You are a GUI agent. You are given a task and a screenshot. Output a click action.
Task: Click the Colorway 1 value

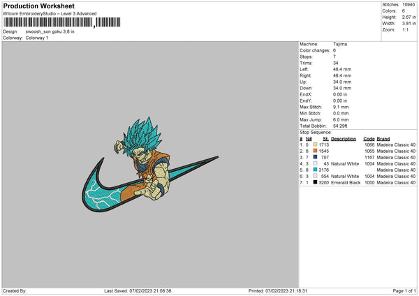coord(37,38)
